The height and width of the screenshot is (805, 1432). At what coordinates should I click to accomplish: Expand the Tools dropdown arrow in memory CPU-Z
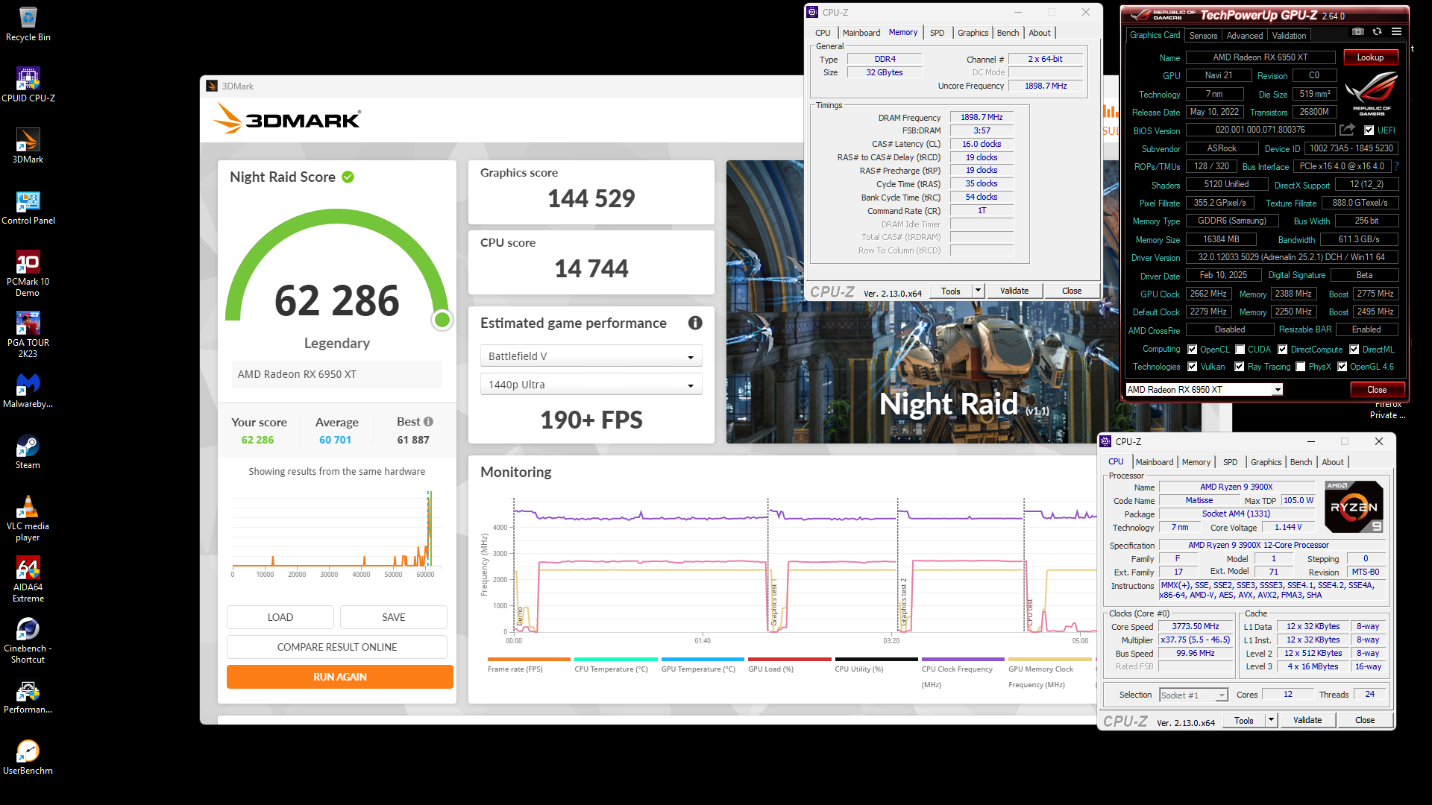click(978, 291)
